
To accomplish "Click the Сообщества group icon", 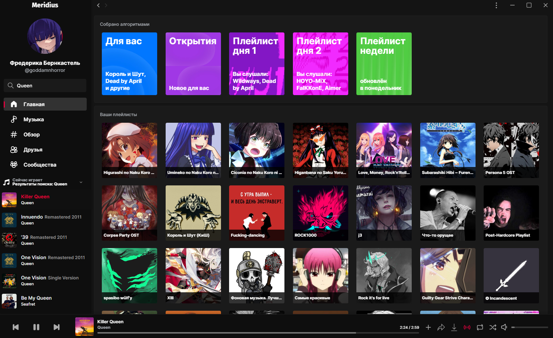I will click(14, 164).
